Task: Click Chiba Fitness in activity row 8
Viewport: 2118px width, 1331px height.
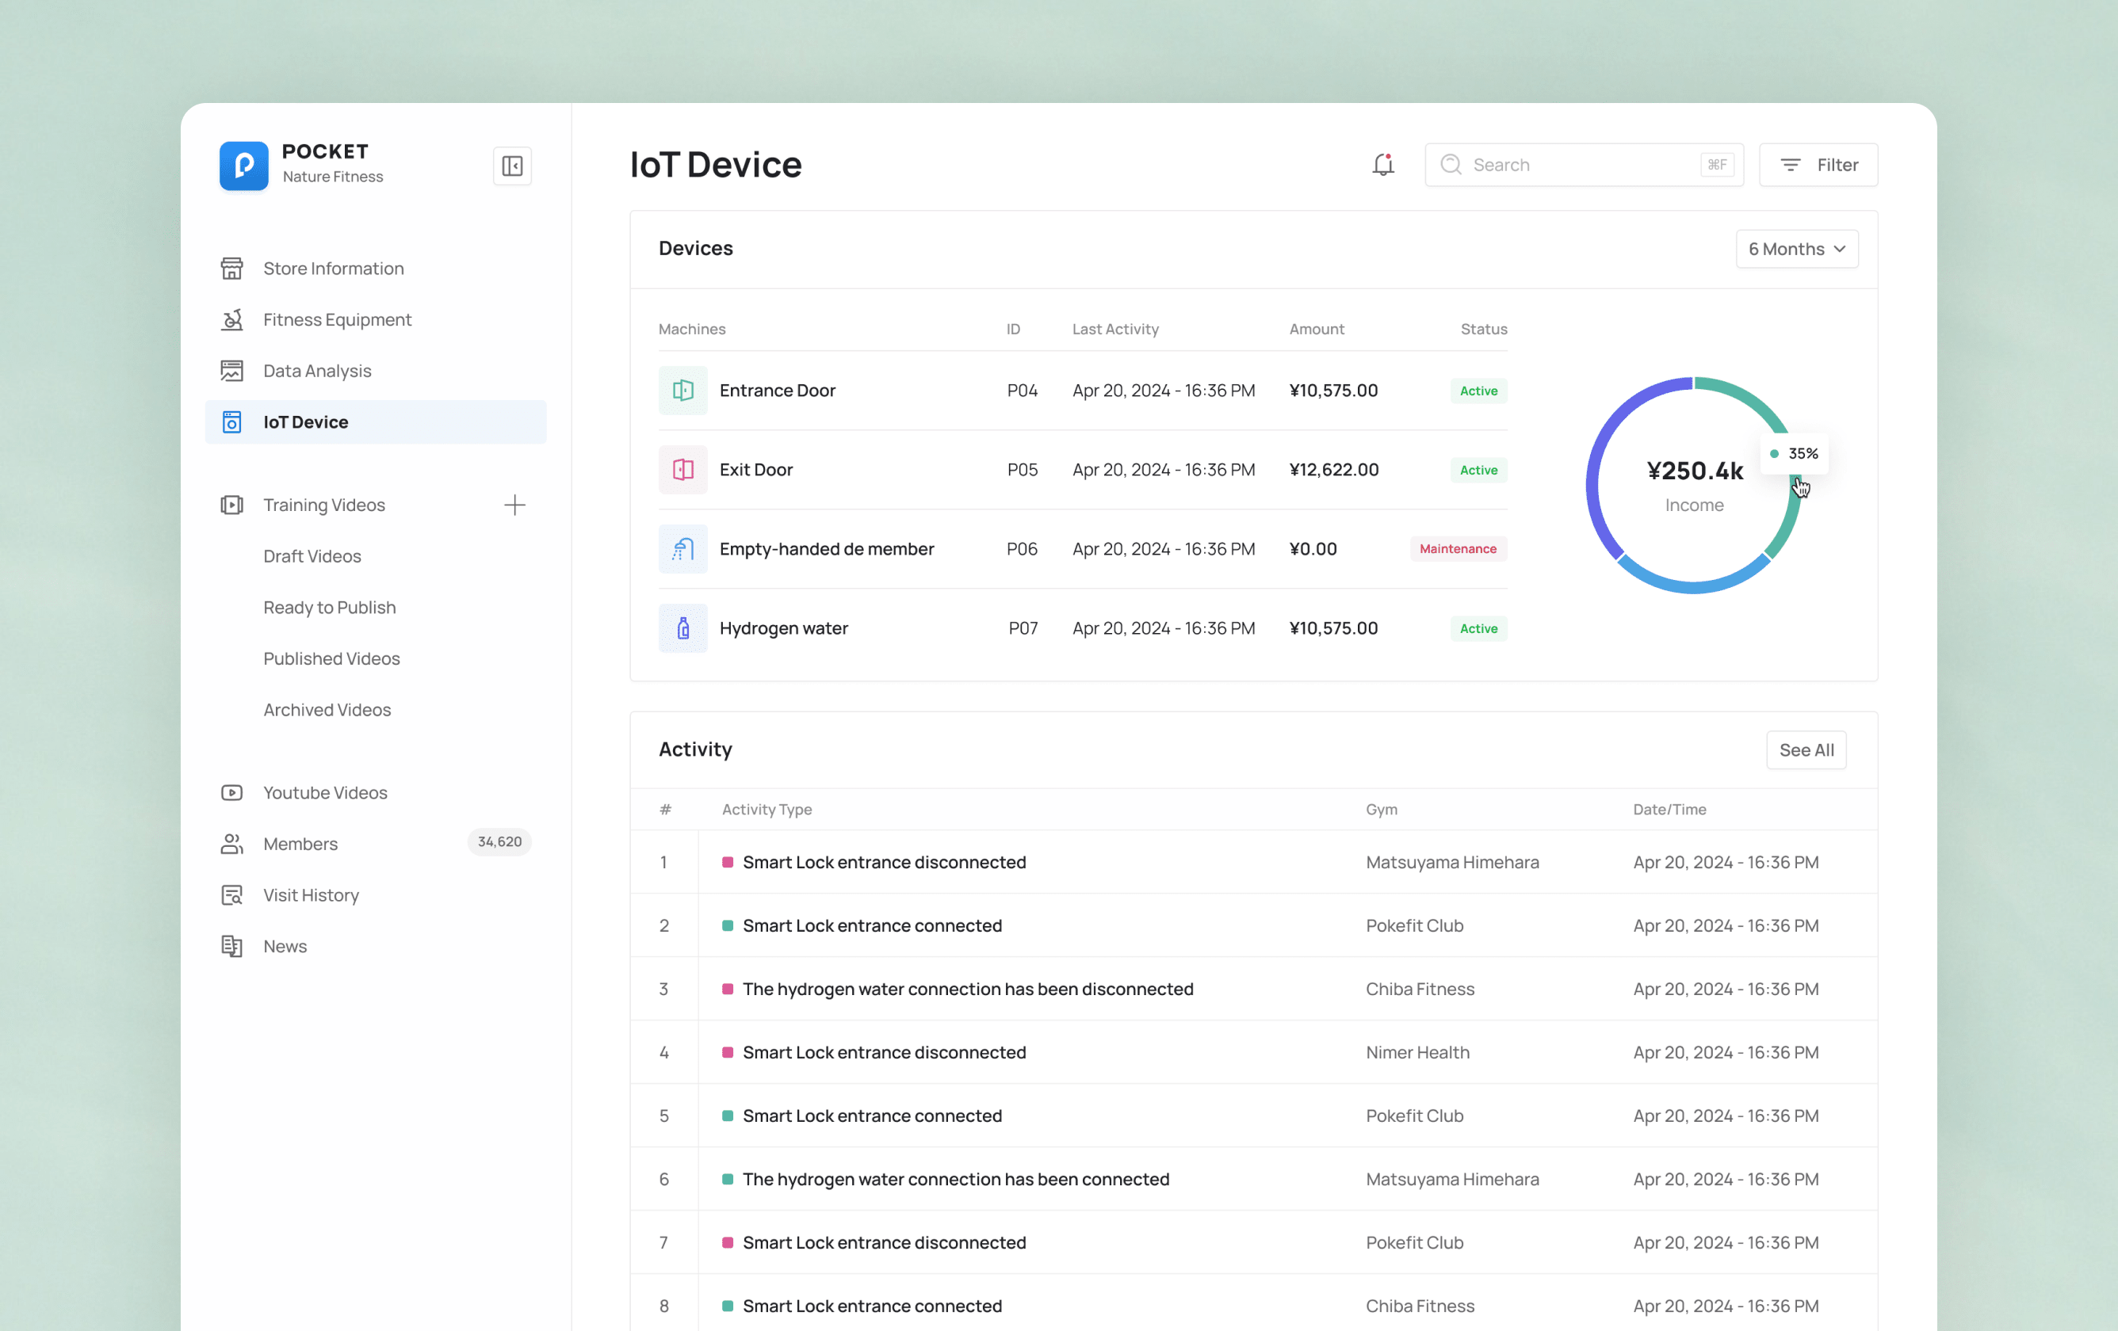Action: point(1420,1306)
